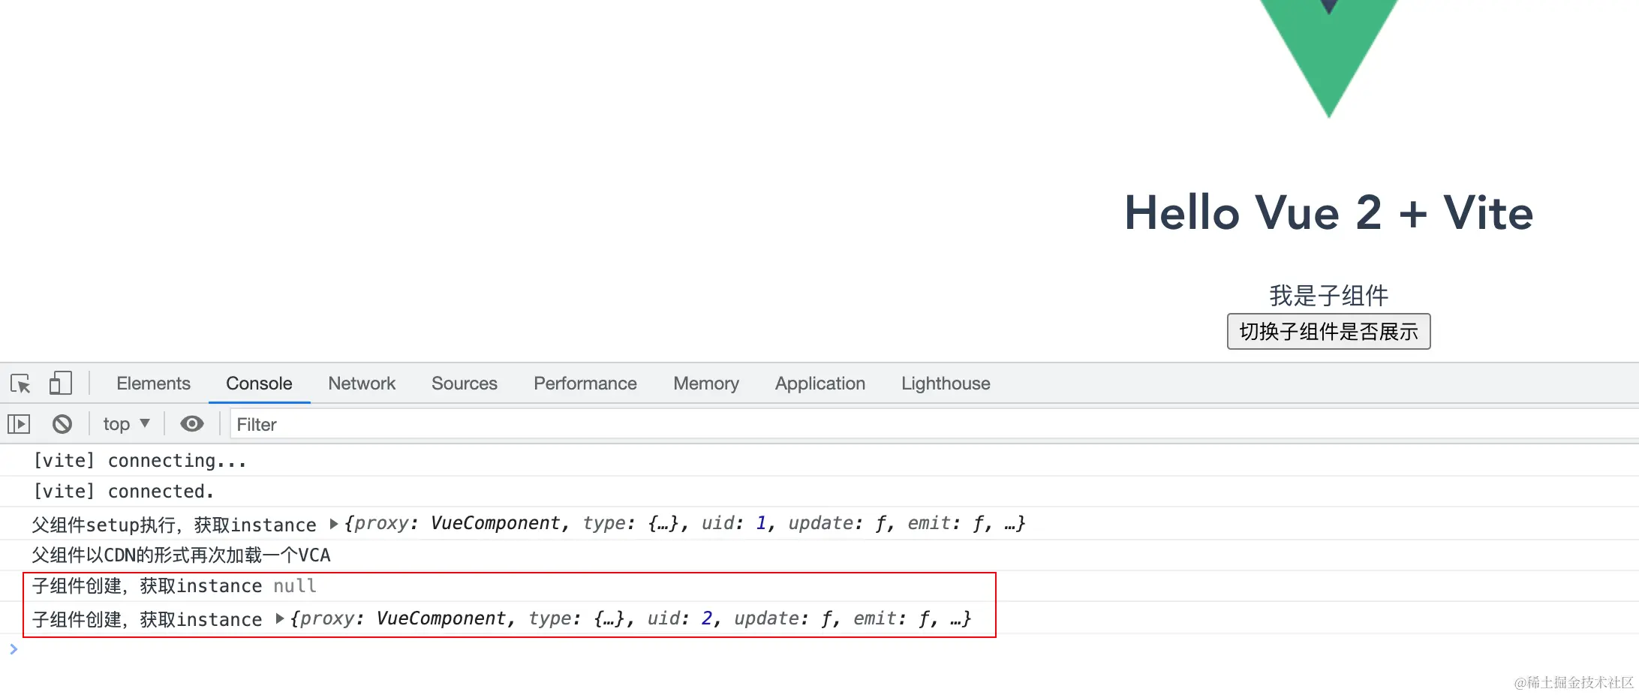The image size is (1639, 695).
Task: Select the '[vite] connected.' log line
Action: pos(124,492)
